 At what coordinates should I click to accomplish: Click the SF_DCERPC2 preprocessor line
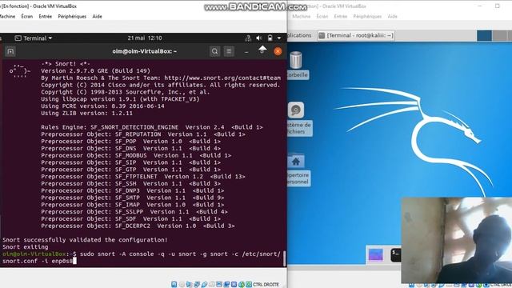[138, 226]
